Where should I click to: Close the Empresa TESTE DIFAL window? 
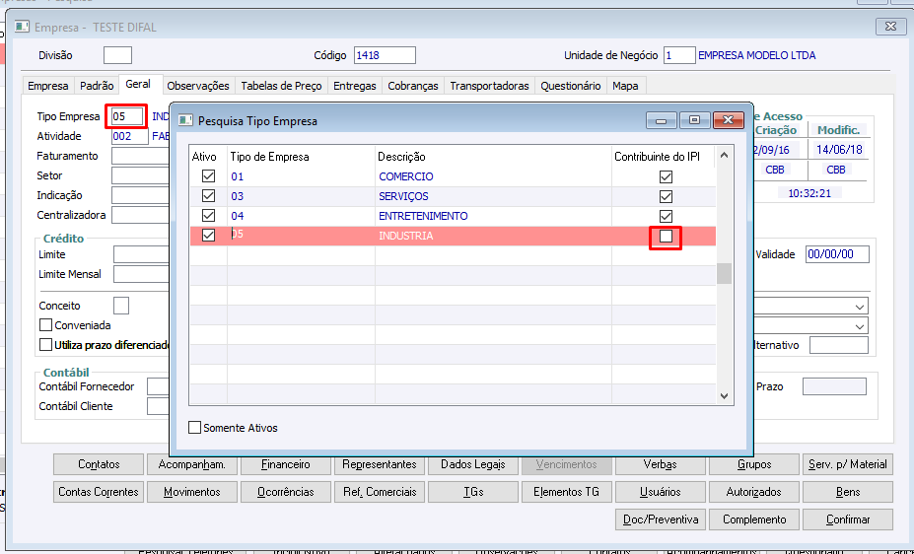[890, 27]
